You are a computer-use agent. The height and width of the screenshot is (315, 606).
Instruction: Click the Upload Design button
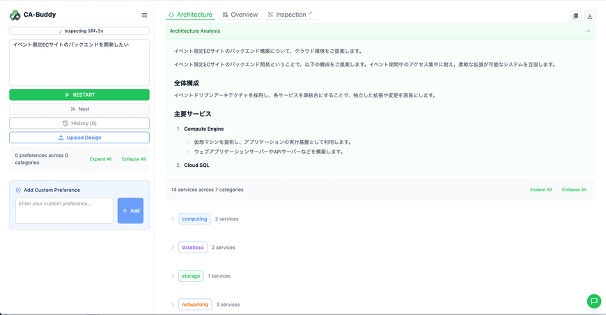pyautogui.click(x=79, y=138)
